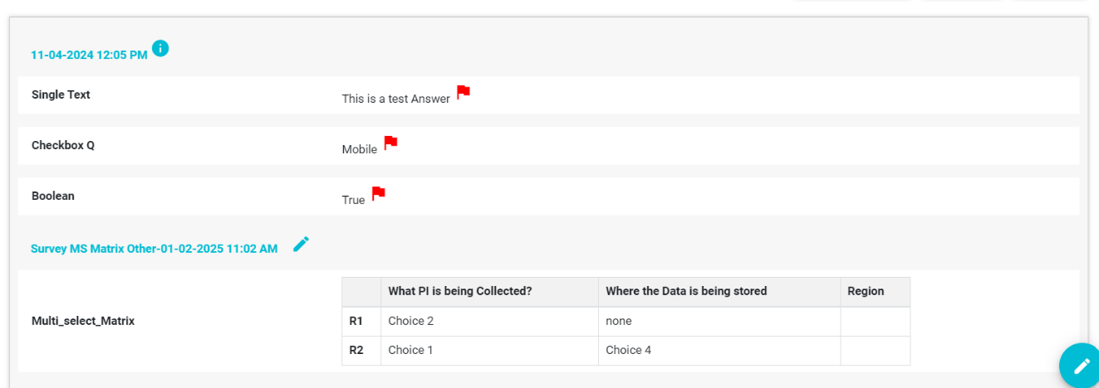This screenshot has height=388, width=1099.
Task: Click the Multi_select_Matrix question label
Action: (x=83, y=321)
